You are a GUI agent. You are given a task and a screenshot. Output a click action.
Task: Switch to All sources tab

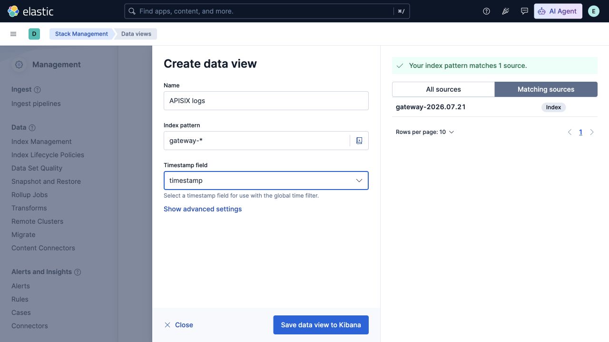click(x=443, y=89)
